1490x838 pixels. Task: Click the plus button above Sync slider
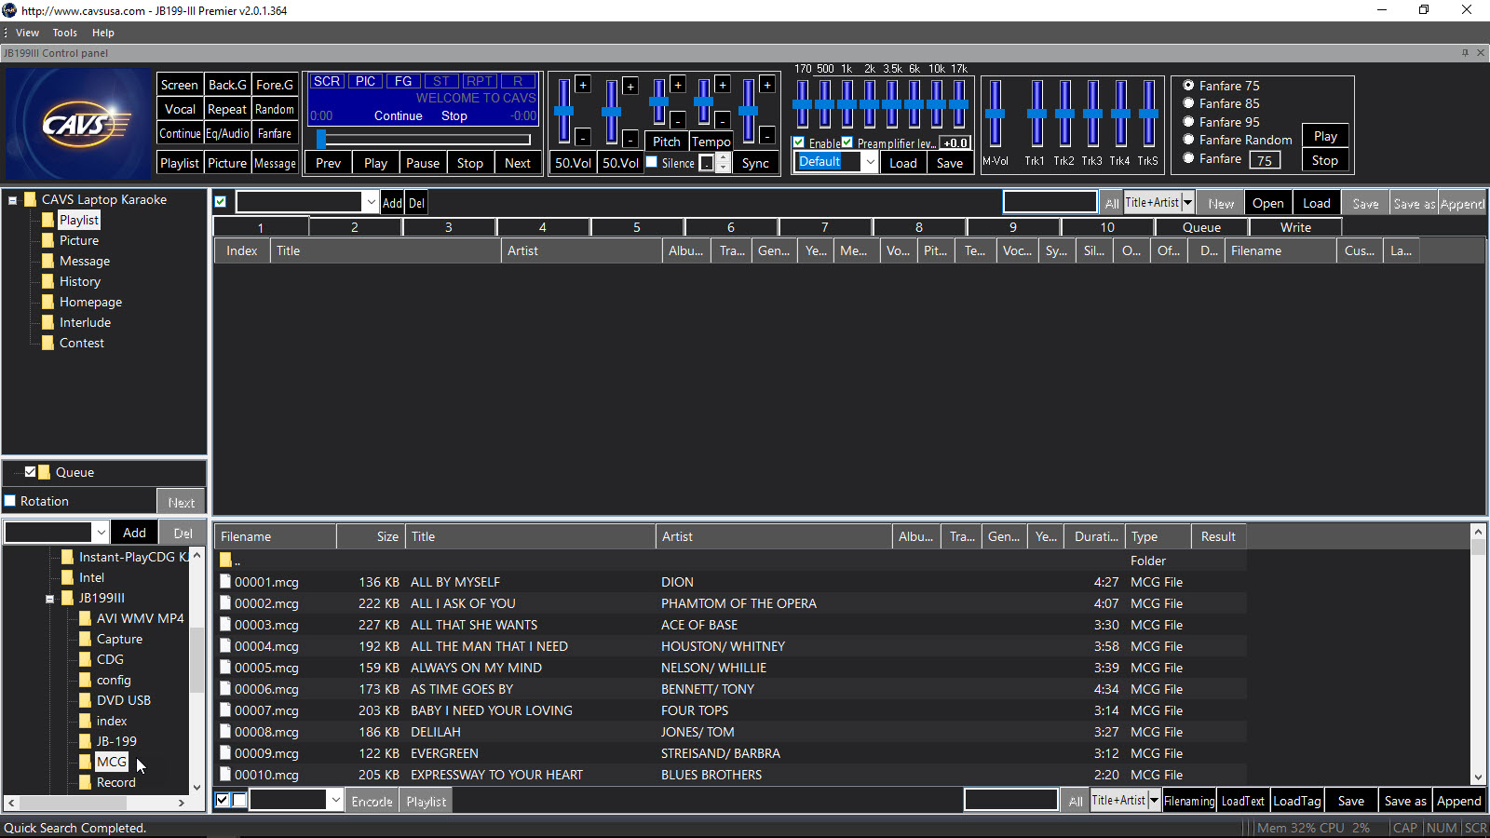click(x=767, y=85)
